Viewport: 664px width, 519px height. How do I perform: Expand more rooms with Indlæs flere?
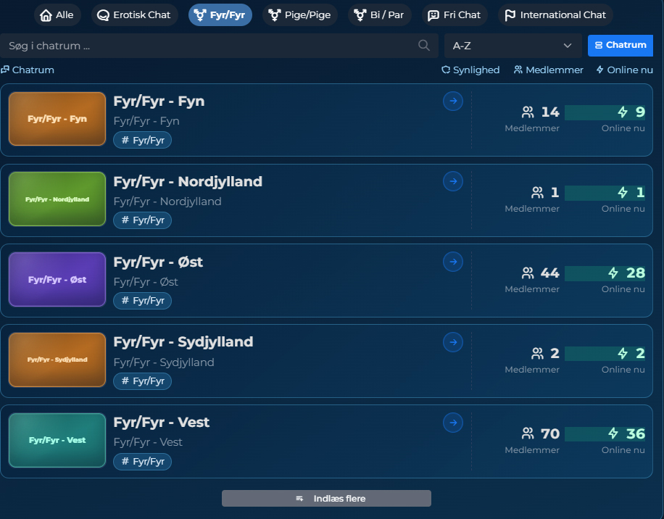[325, 498]
